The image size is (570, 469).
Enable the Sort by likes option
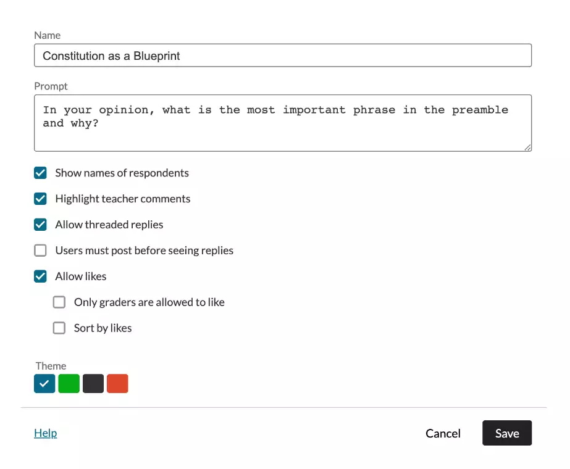pos(59,328)
